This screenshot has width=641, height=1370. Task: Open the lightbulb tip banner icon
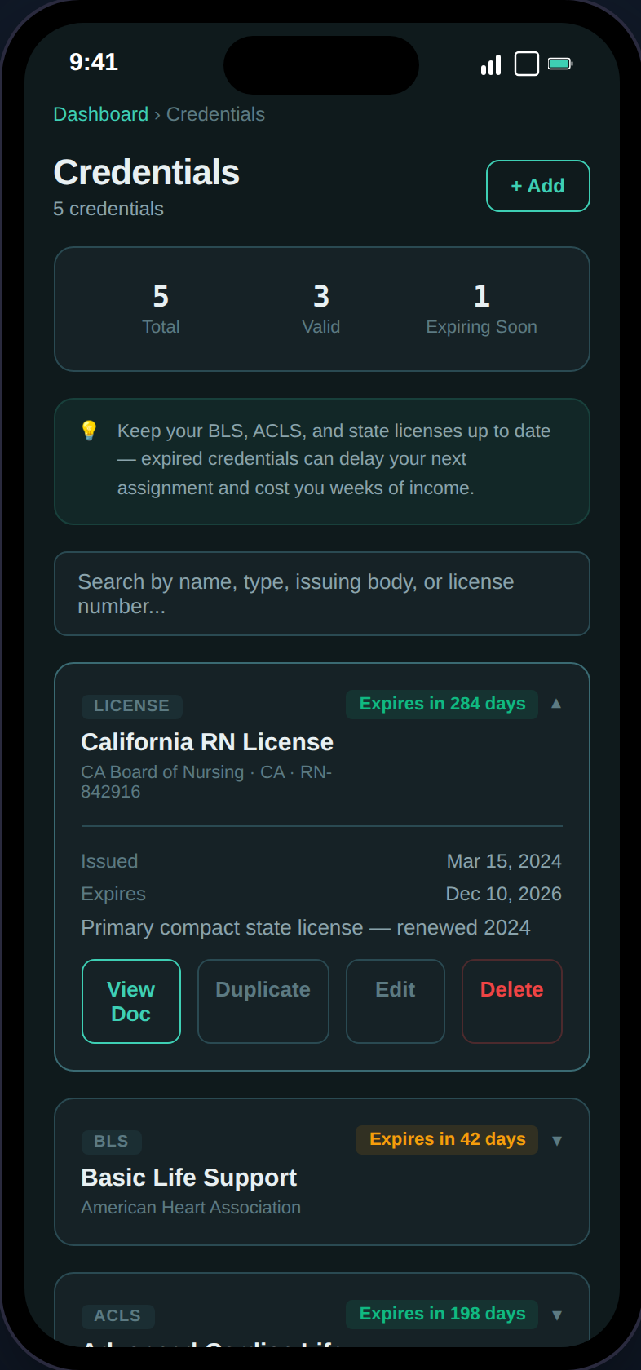(90, 430)
